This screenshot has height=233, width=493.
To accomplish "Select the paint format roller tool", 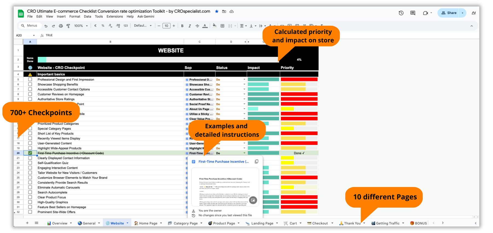I will click(x=68, y=26).
